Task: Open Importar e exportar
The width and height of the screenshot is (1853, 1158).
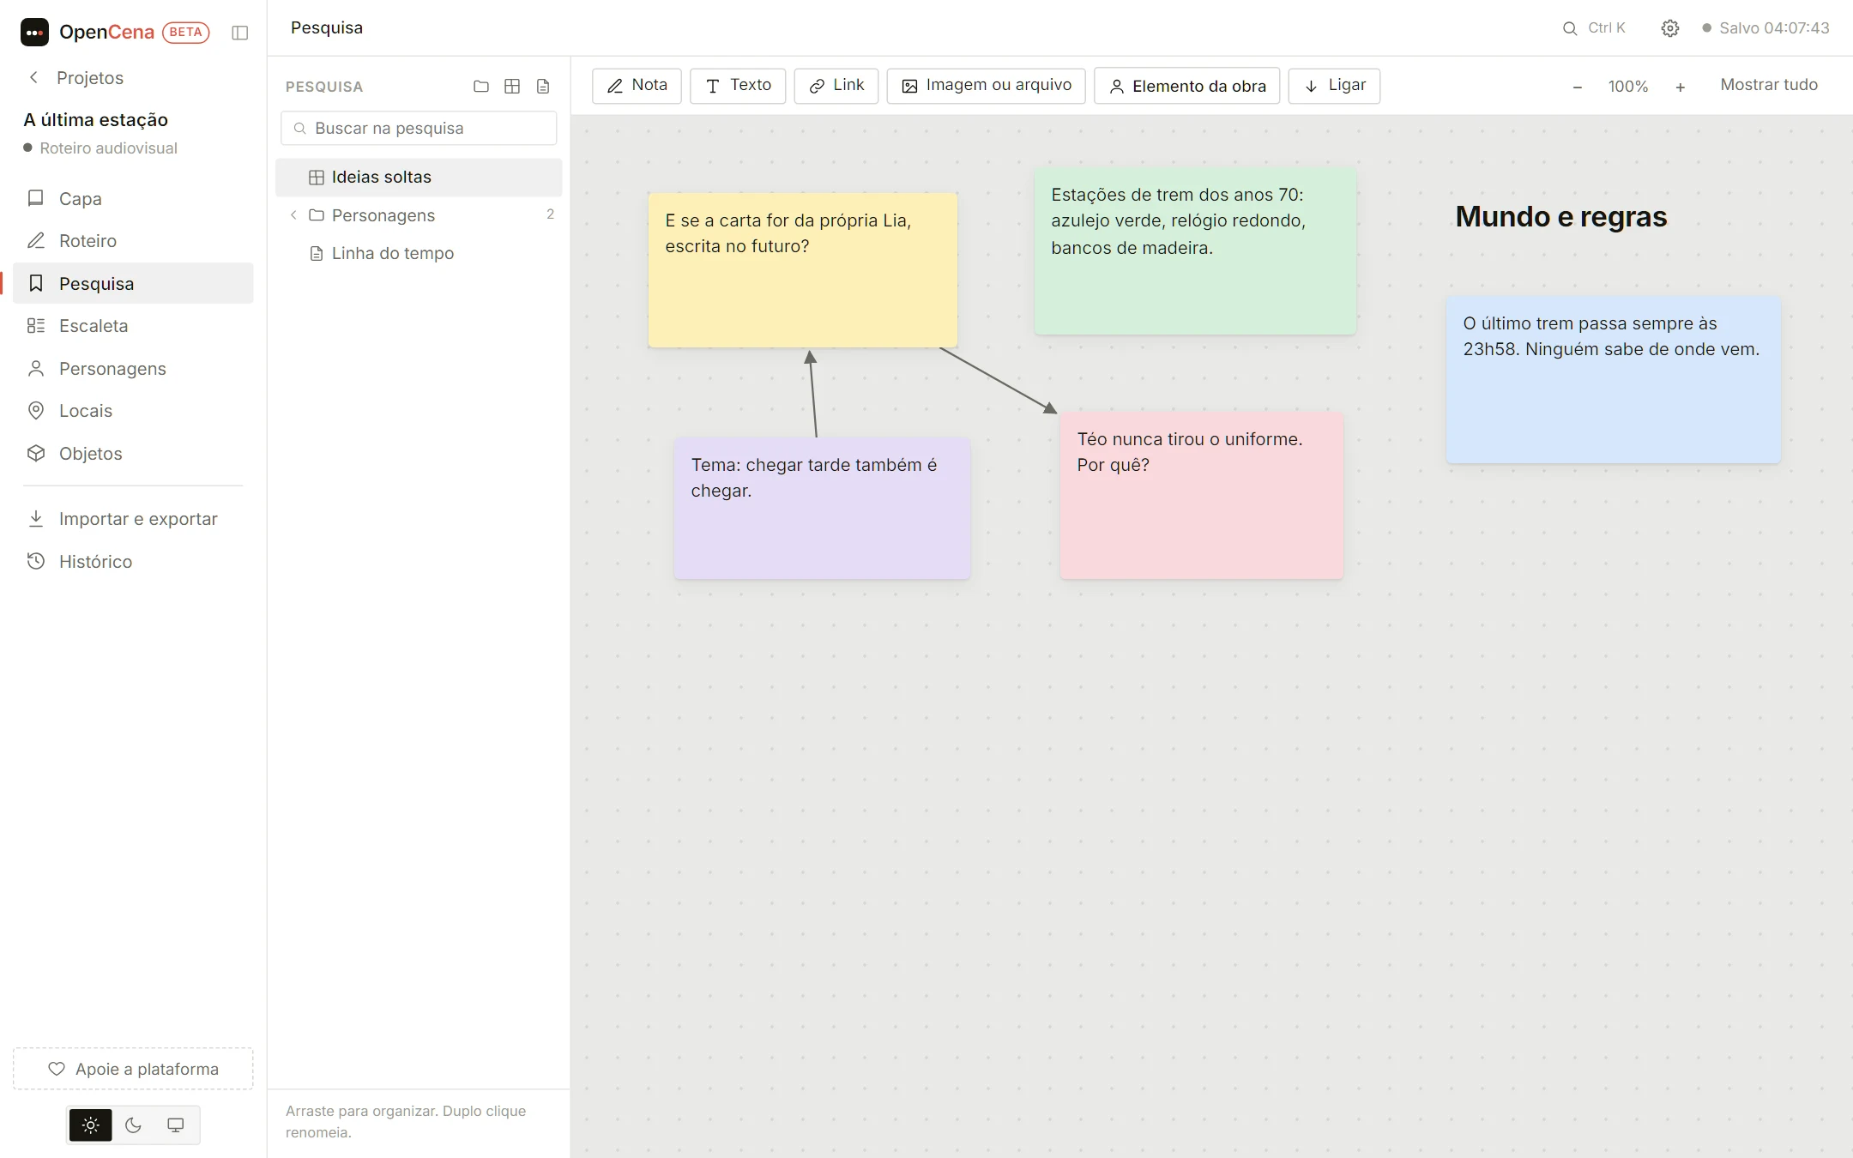Action: click(x=133, y=519)
